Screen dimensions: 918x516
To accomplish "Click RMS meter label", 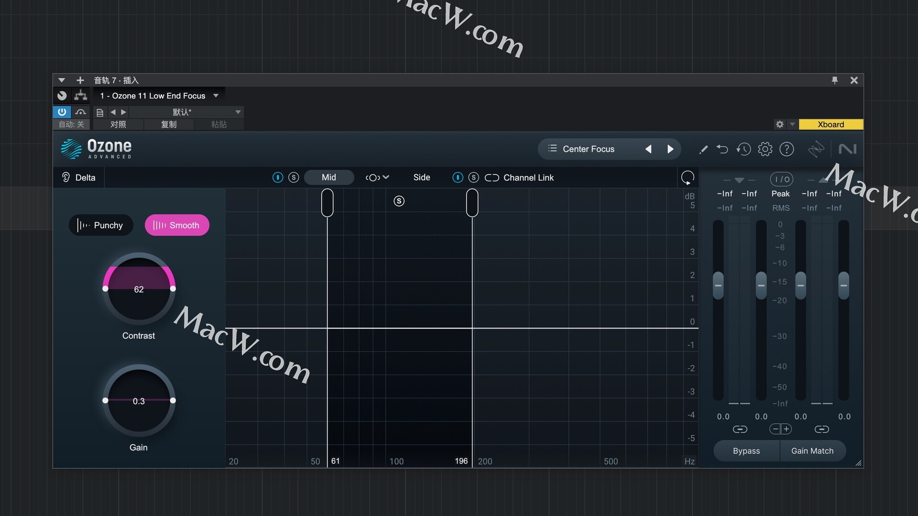I will [781, 208].
